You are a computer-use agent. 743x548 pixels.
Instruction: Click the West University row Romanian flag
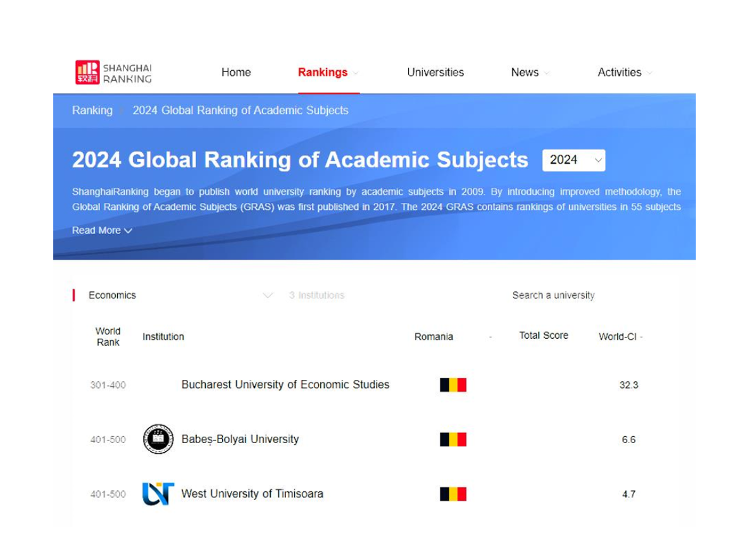point(453,494)
